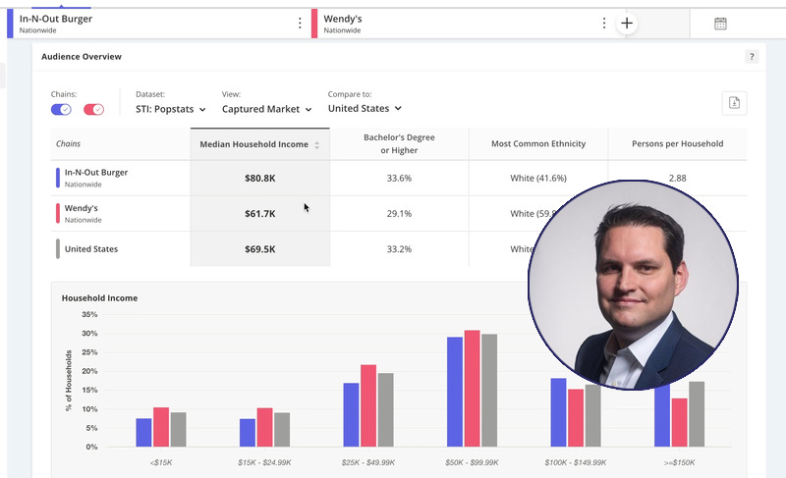Open the calendar date picker
Viewport: 786px width, 478px height.
tap(720, 24)
